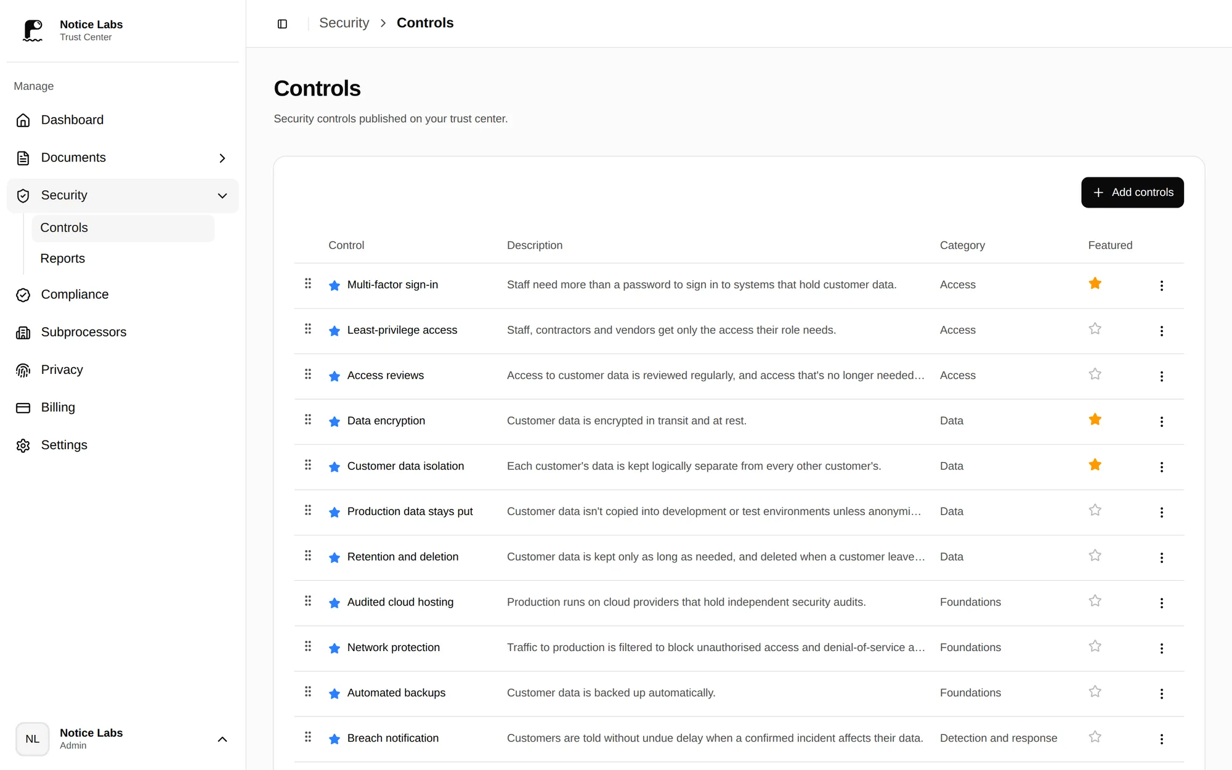Click blue star icon beside Automated backups
This screenshot has height=770, width=1232.
pyautogui.click(x=334, y=693)
